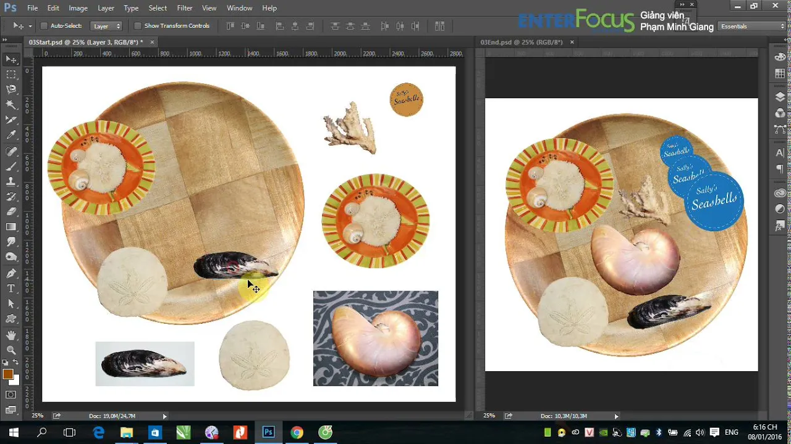Select the Healing Brush tool
Image resolution: width=791 pixels, height=444 pixels.
pos(11,152)
